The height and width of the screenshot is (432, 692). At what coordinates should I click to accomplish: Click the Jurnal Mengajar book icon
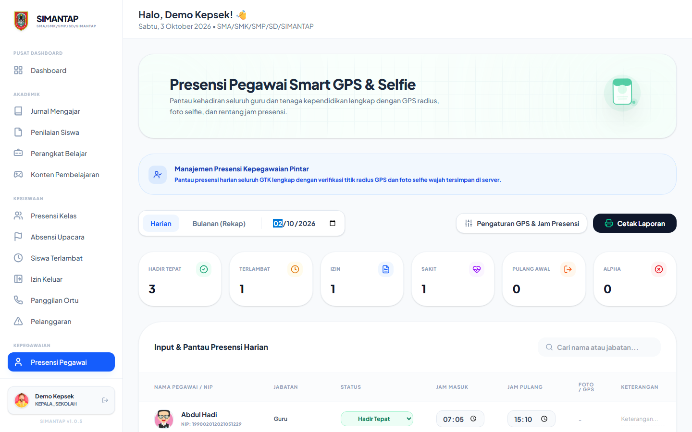18,111
